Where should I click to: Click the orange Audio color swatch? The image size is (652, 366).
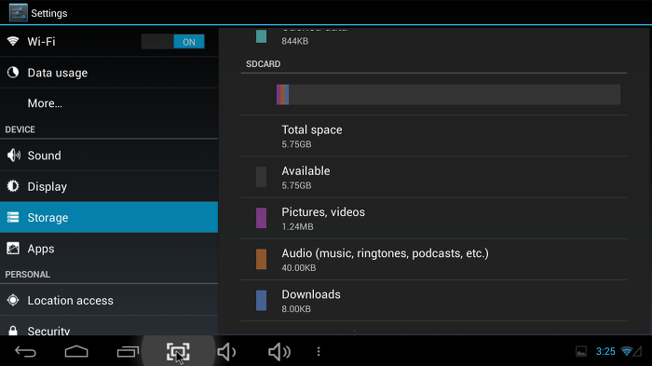pyautogui.click(x=261, y=260)
